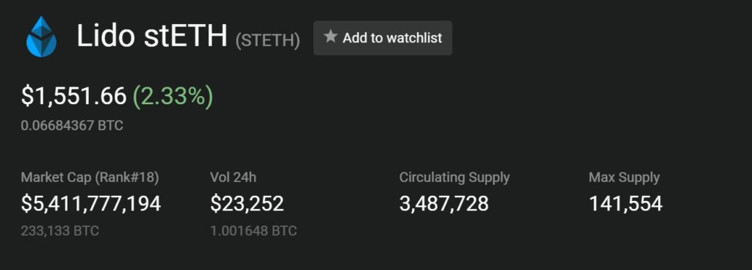The width and height of the screenshot is (752, 270).
Task: Click the Lido stETH droplet logo
Action: tap(41, 37)
